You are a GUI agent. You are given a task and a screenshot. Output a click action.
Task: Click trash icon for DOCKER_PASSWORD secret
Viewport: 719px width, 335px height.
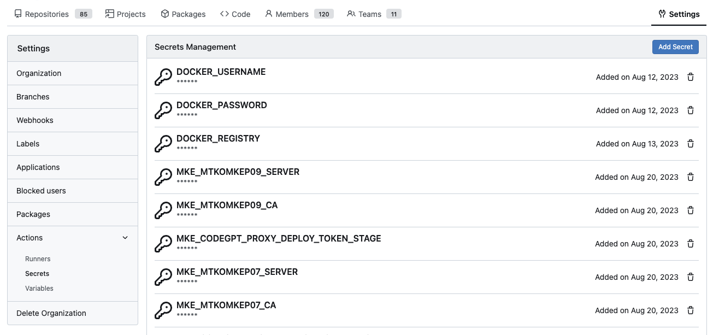pos(691,110)
